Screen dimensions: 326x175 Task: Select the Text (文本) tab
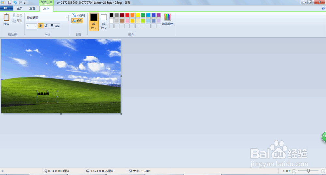[x=46, y=8]
